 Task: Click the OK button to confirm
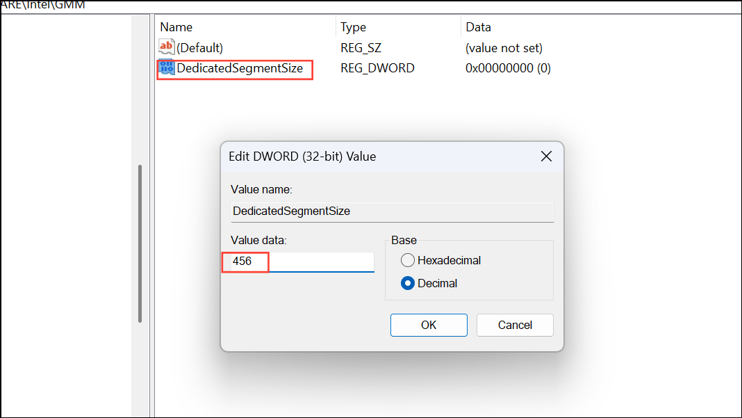(429, 325)
